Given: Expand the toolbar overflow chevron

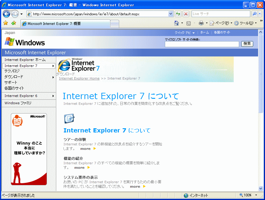Looking at the screenshot, I should (261, 21).
